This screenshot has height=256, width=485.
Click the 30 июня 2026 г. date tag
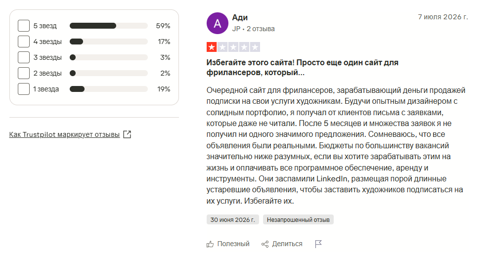point(232,219)
